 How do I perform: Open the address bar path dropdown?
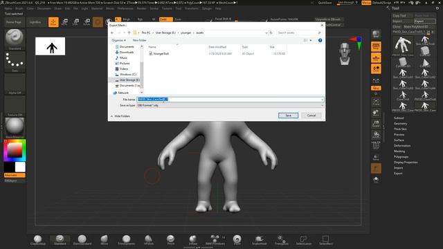click(x=266, y=33)
